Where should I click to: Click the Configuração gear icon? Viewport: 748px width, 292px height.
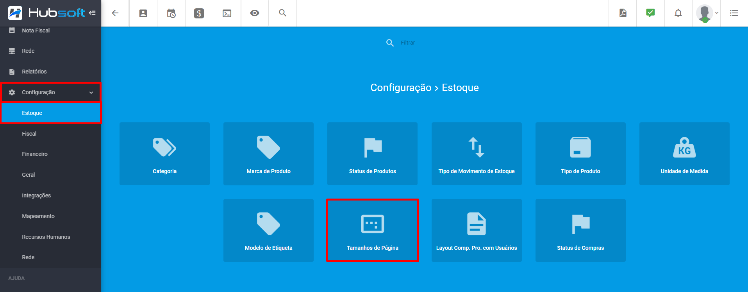pyautogui.click(x=12, y=92)
